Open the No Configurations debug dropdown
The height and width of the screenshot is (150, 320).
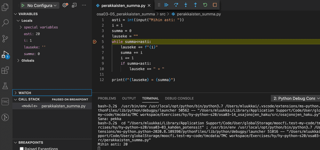point(39,5)
